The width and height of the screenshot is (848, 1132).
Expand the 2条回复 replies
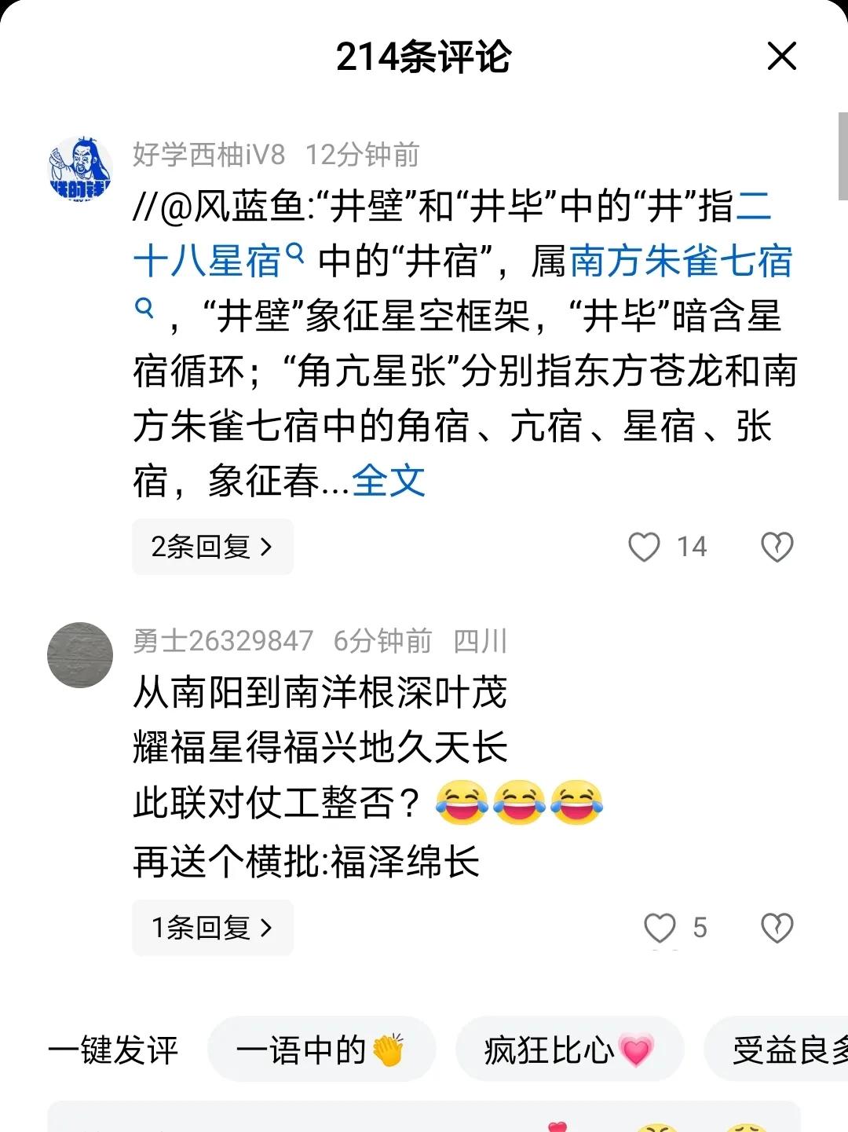(x=213, y=547)
